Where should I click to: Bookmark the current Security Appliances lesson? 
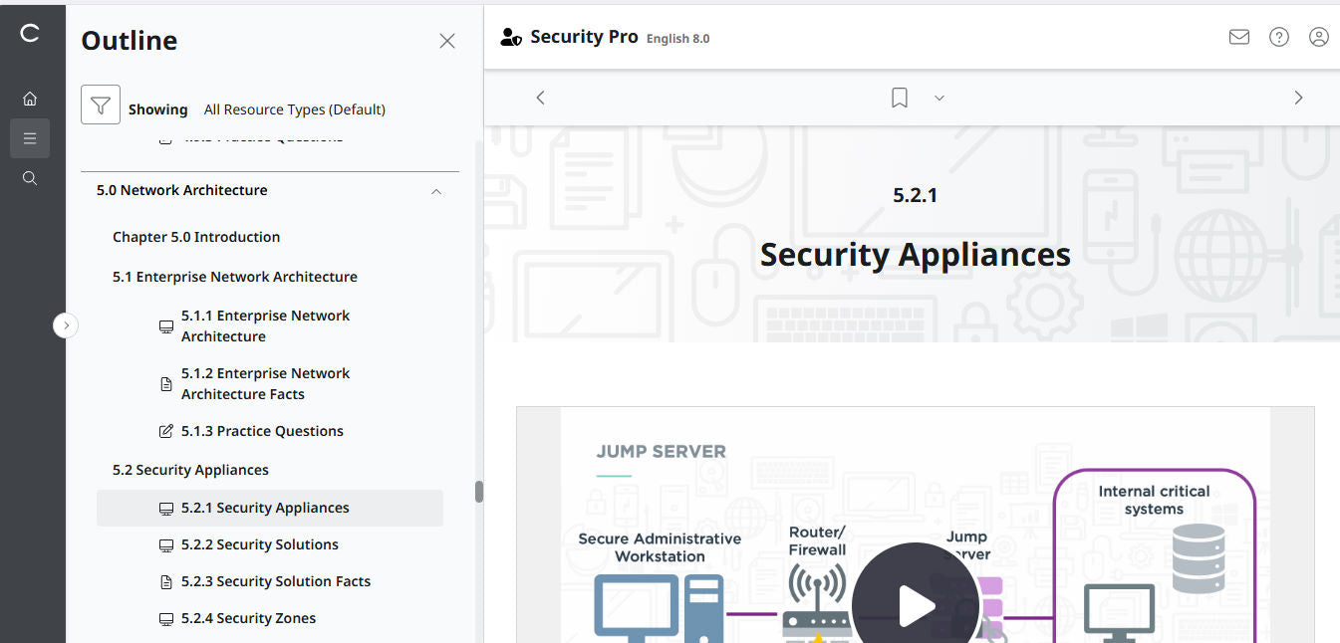tap(899, 97)
